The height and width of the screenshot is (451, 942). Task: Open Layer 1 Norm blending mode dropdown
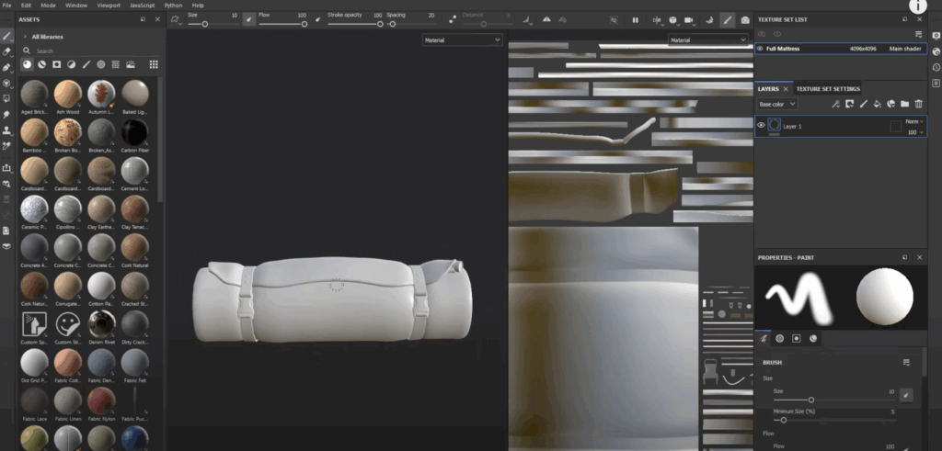914,122
